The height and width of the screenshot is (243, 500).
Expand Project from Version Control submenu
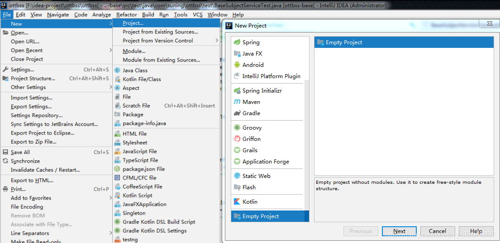click(x=217, y=41)
